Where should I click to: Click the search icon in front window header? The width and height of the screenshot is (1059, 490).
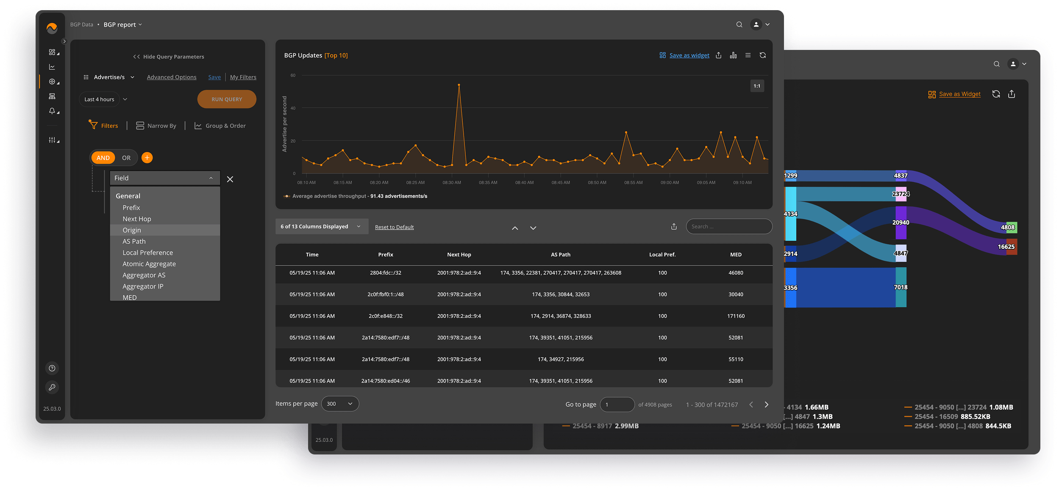pos(739,25)
